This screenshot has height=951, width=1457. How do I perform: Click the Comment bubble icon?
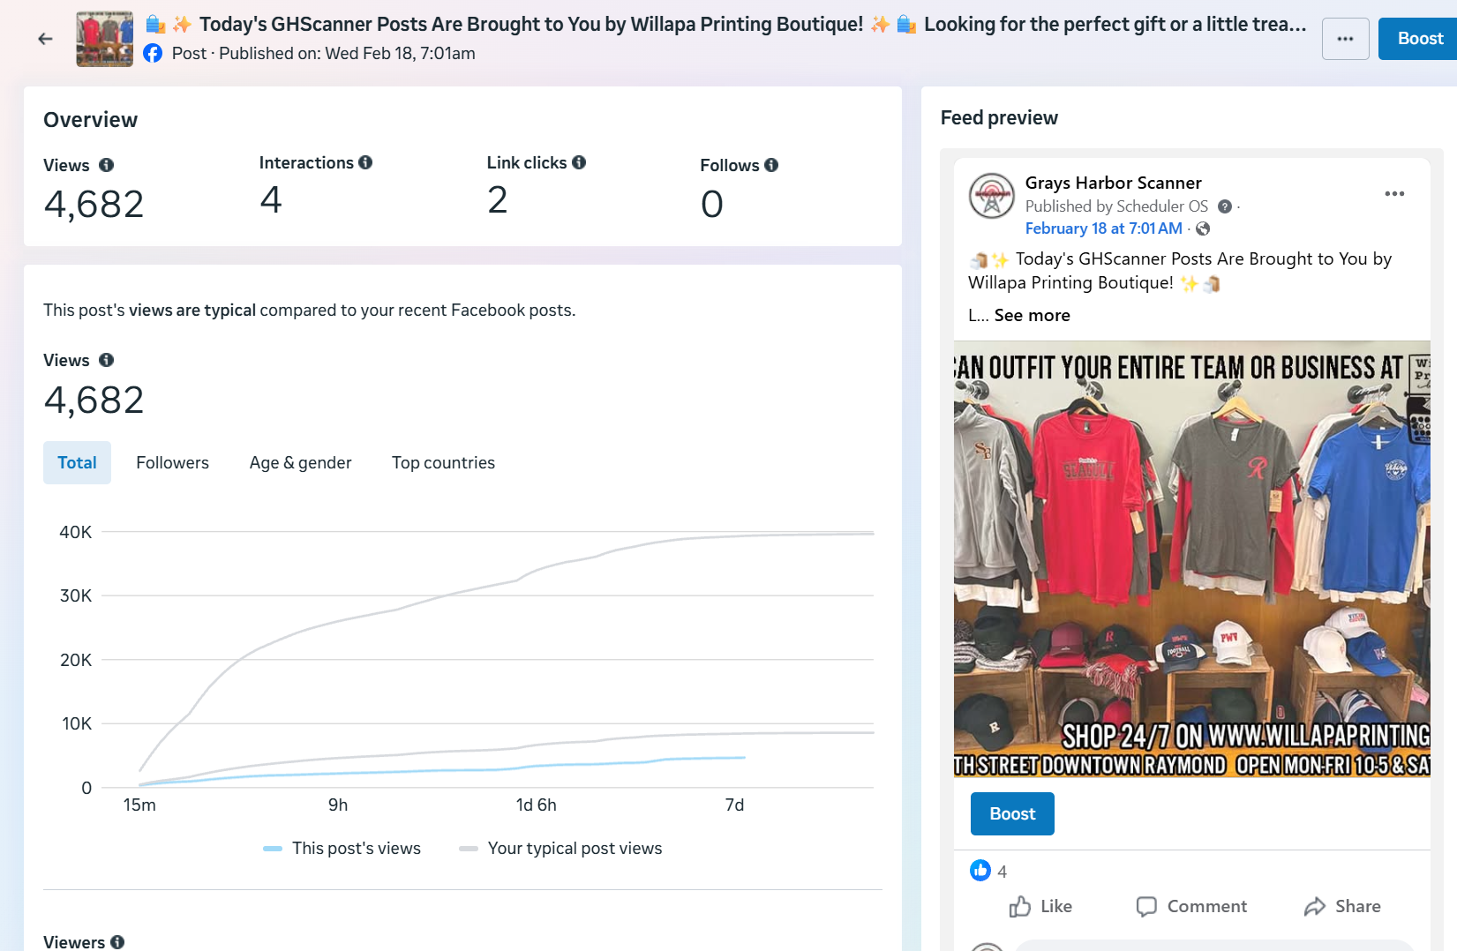(x=1146, y=907)
